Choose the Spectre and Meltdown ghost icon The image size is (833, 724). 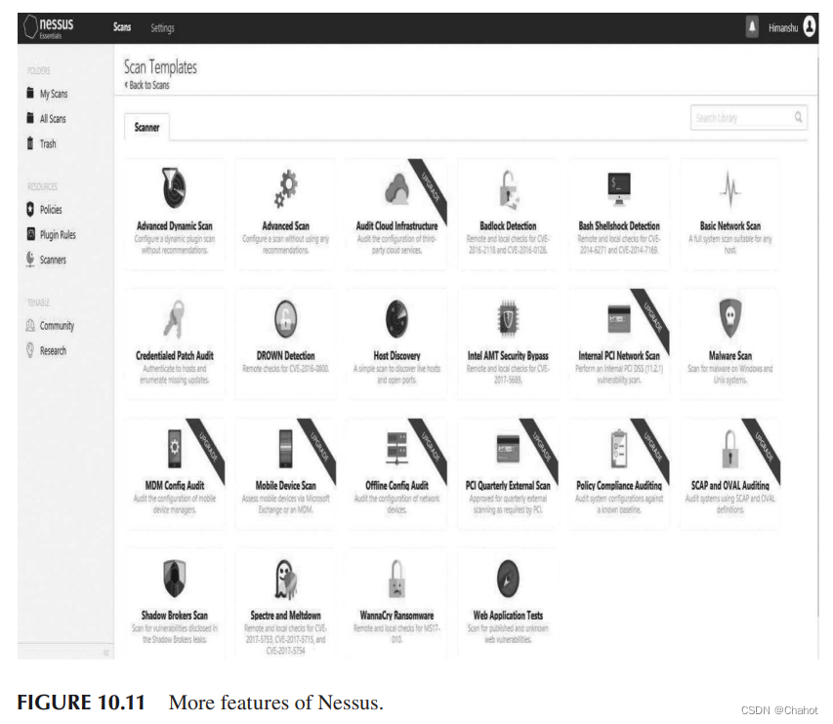pyautogui.click(x=286, y=579)
